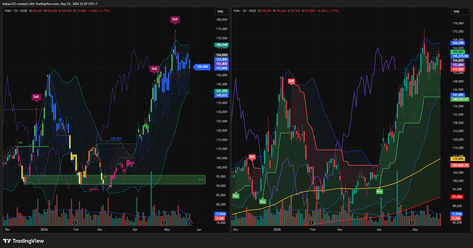Click the green 155,881 price label on right chart
Viewport: 473px width, 248px height.
coord(458,52)
